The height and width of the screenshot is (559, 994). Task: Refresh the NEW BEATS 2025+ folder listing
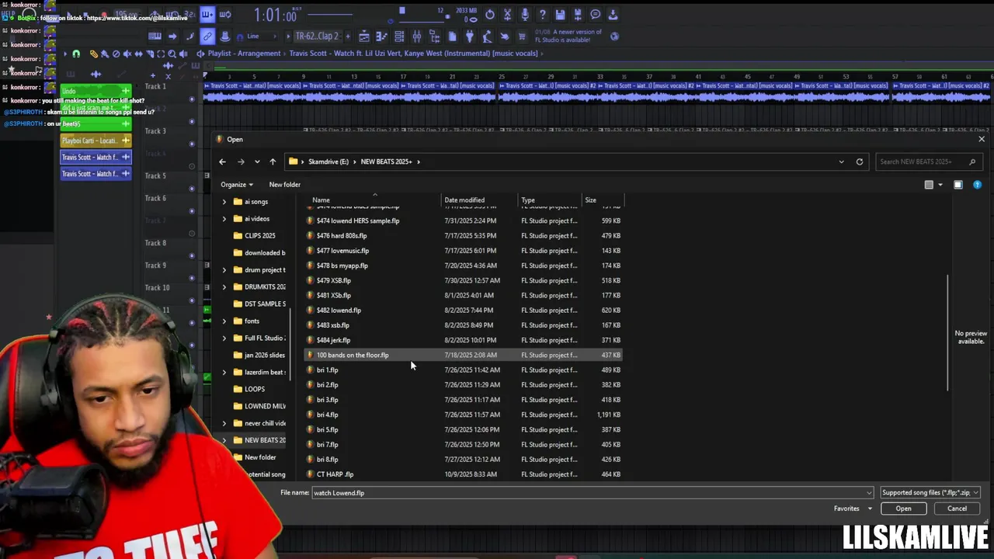coord(860,161)
